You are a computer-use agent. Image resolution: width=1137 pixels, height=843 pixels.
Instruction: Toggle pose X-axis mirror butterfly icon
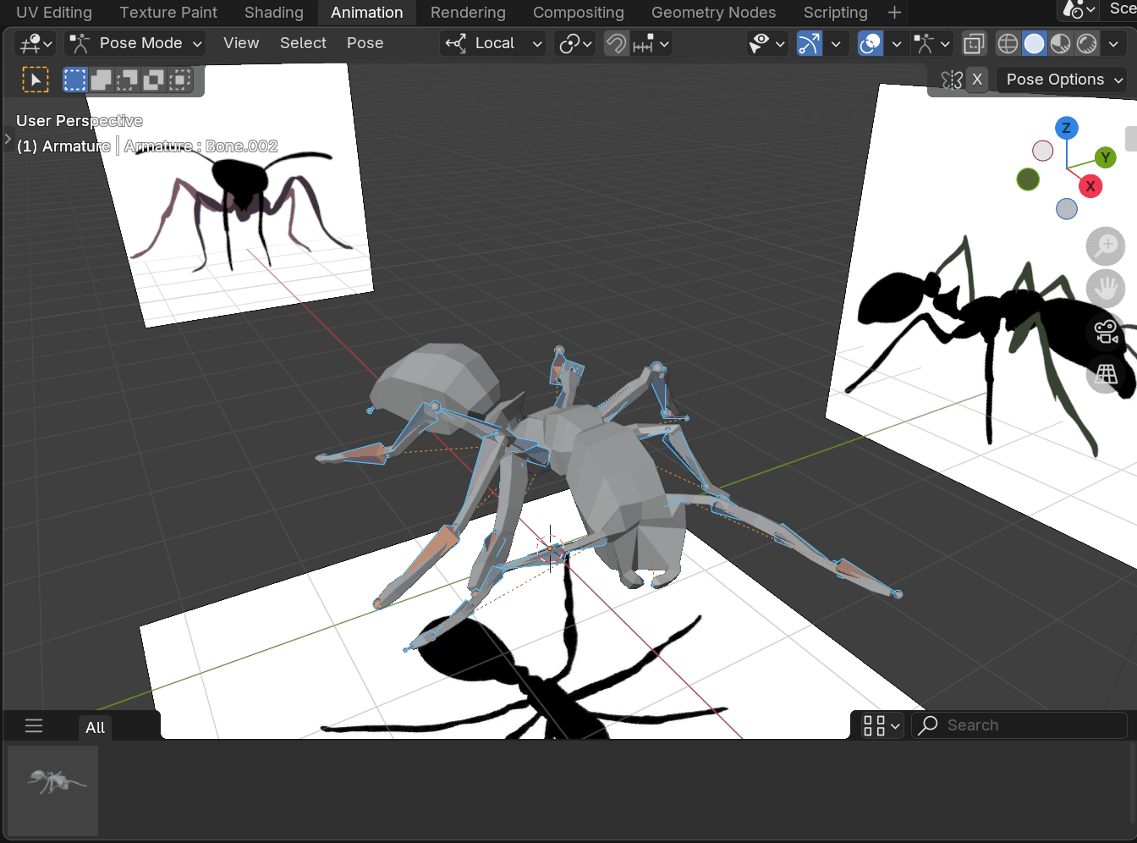952,79
